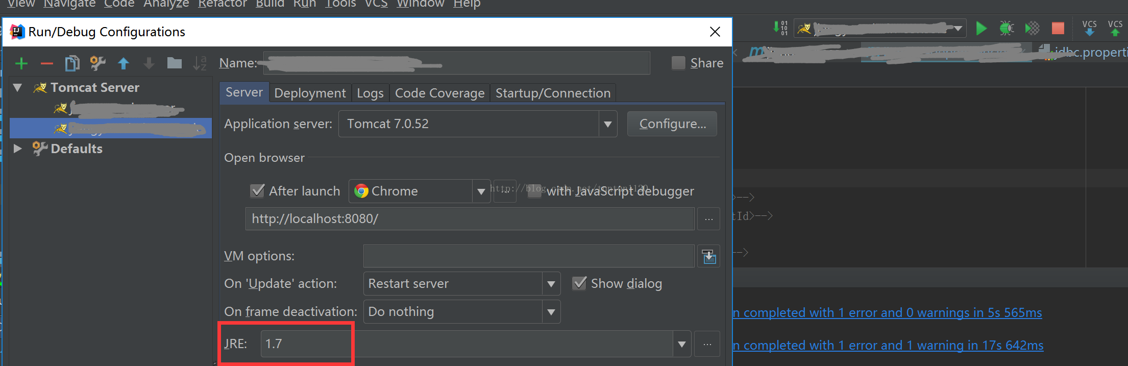
Task: Open the Chrome browser dropdown
Action: 481,191
